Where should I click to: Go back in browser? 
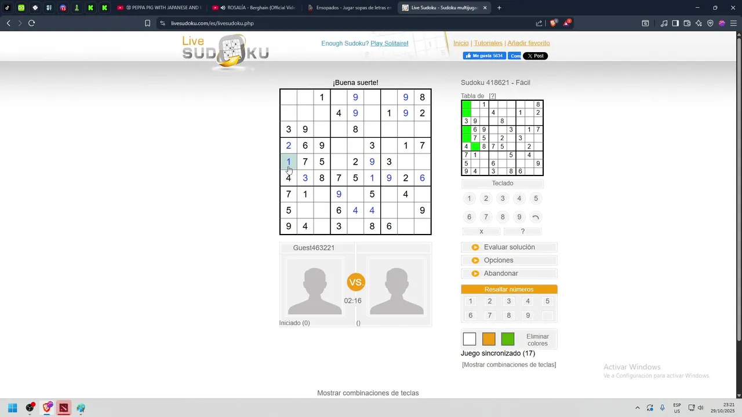tap(8, 23)
